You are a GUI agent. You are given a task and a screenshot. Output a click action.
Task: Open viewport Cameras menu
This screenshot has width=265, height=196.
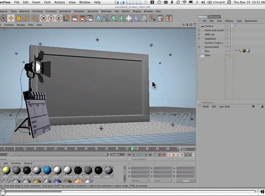[9, 25]
